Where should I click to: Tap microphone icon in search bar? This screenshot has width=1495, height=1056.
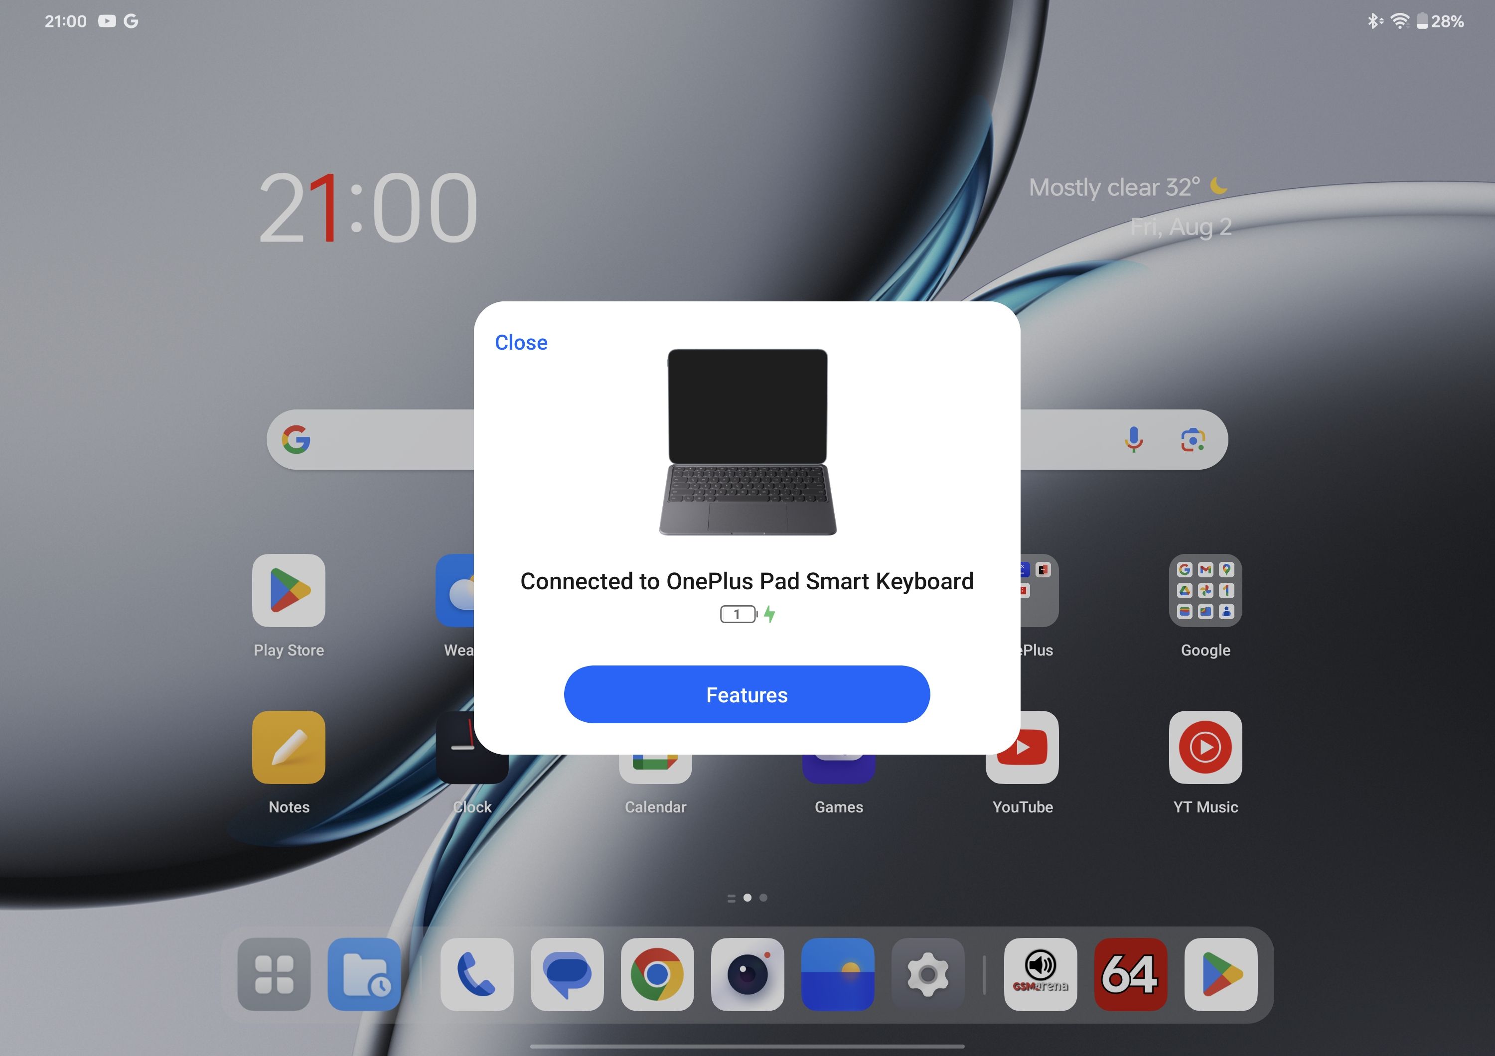[x=1135, y=439]
